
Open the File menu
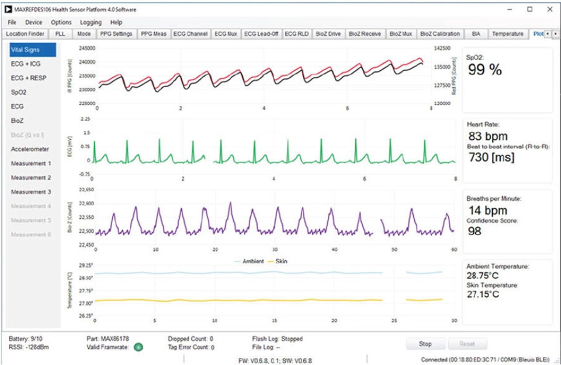(x=12, y=22)
